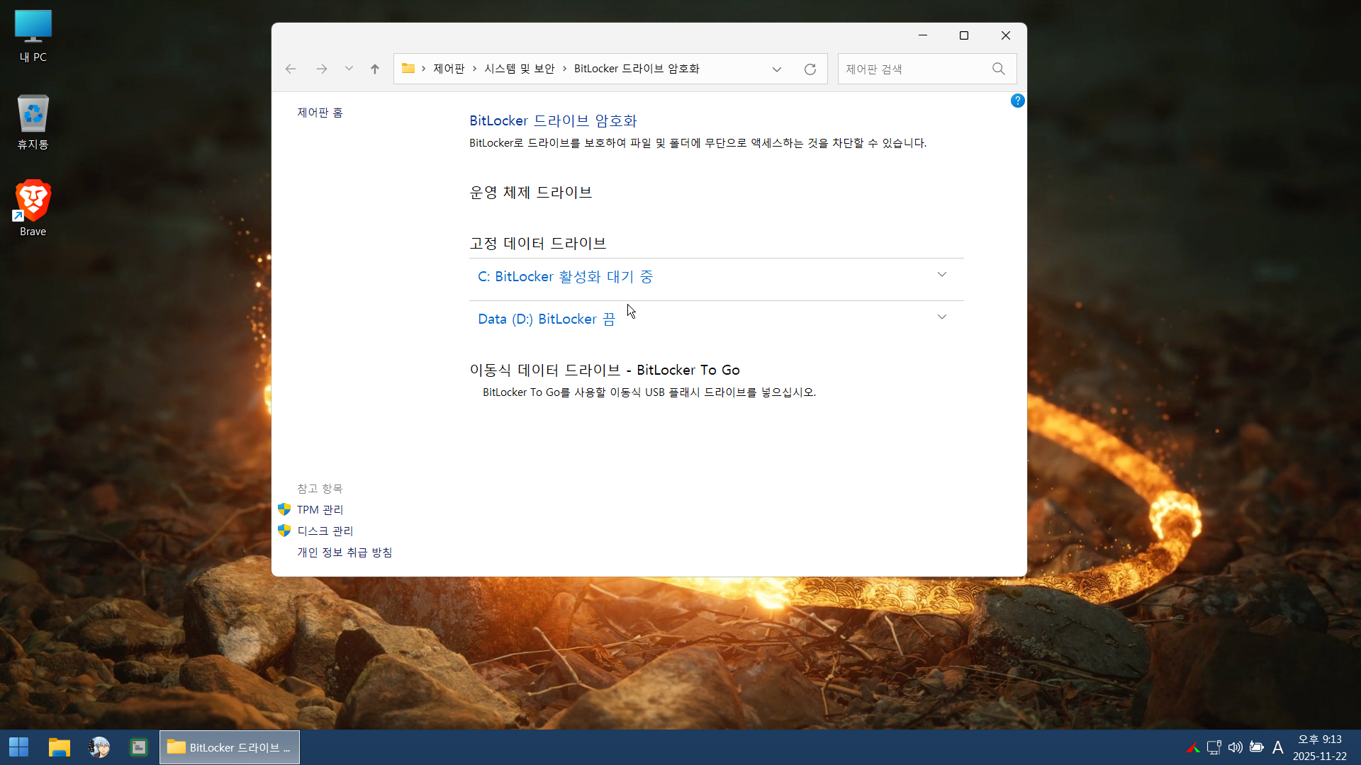
Task: Click 시스템 및 보안 breadcrumb item
Action: pyautogui.click(x=519, y=69)
